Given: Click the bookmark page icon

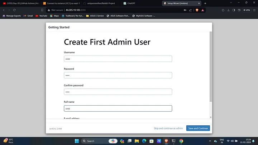Looking at the screenshot, I should [42, 10].
